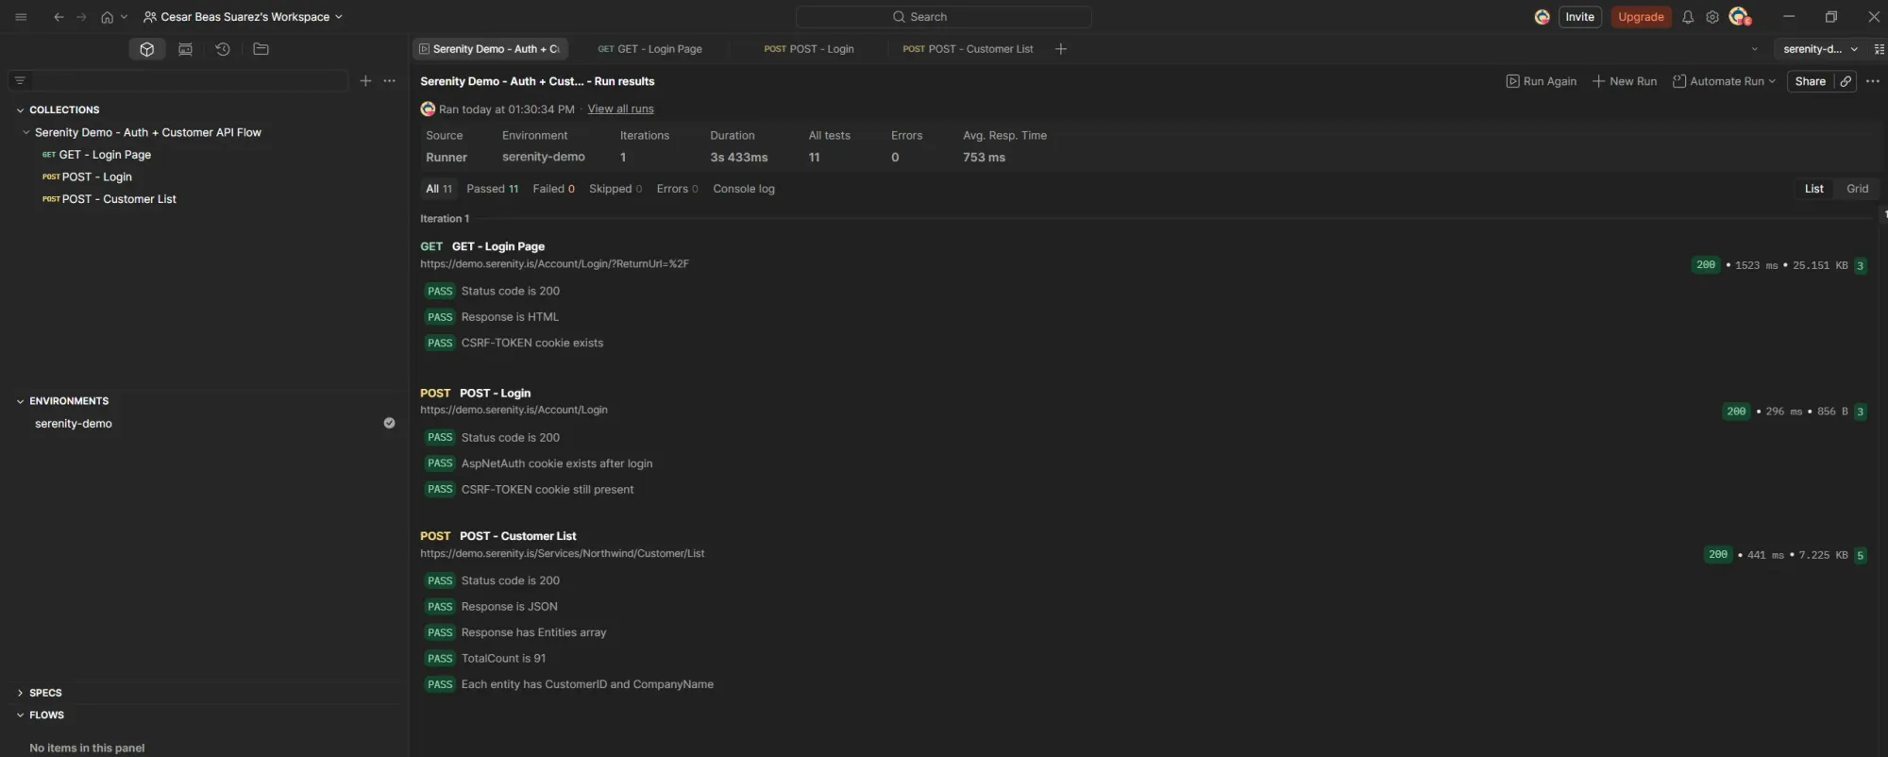Open Automate Run dropdown
The width and height of the screenshot is (1888, 757).
(x=1724, y=81)
